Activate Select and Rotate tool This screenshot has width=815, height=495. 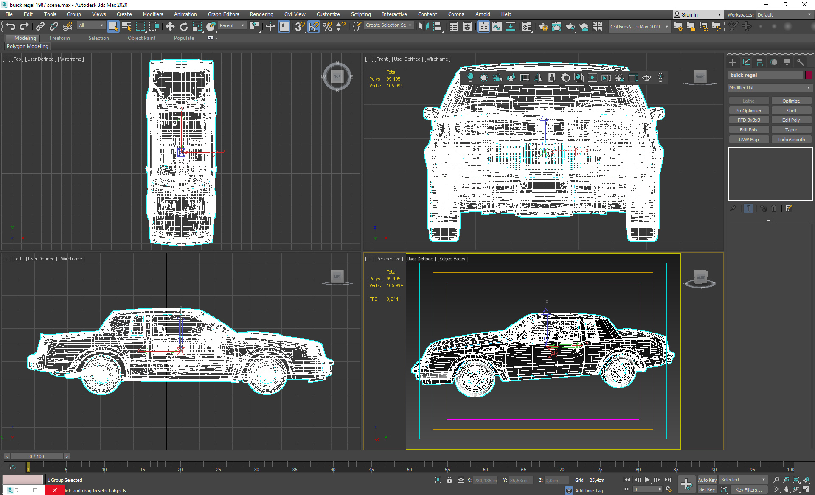click(x=183, y=27)
